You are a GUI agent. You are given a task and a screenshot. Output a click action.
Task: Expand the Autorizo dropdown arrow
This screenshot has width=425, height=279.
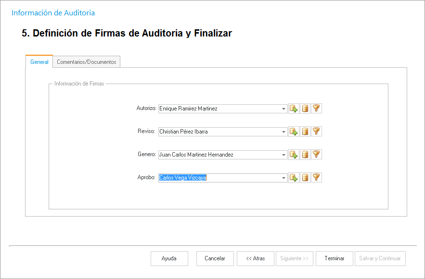click(284, 109)
